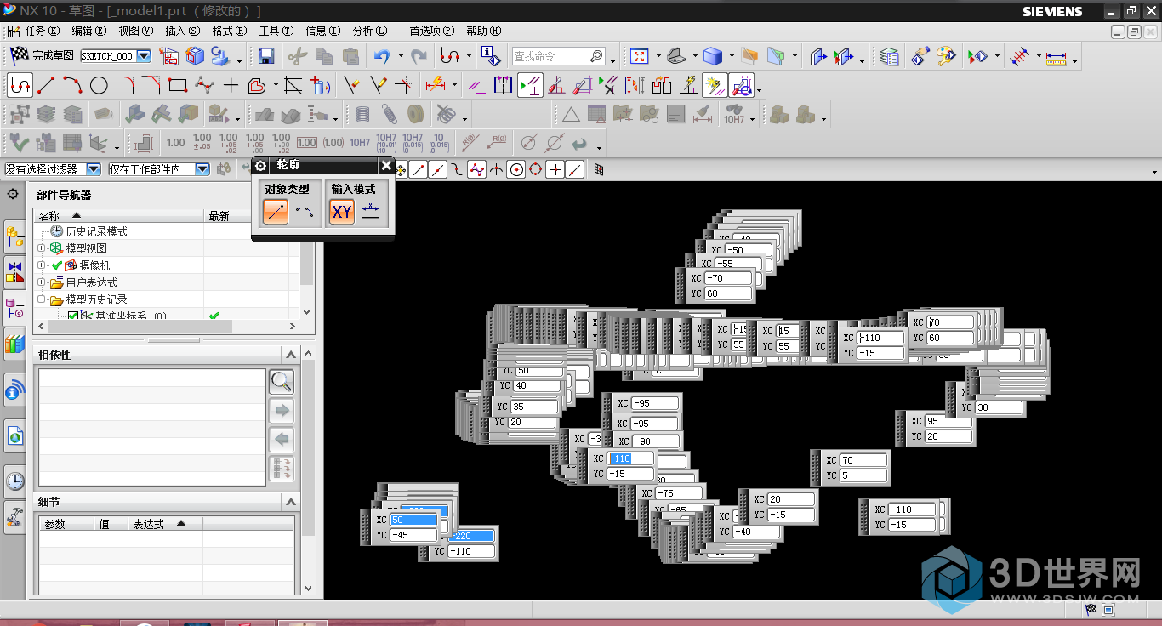Open the Assembly Navigator sidebar tab
This screenshot has width=1162, height=626.
point(14,236)
